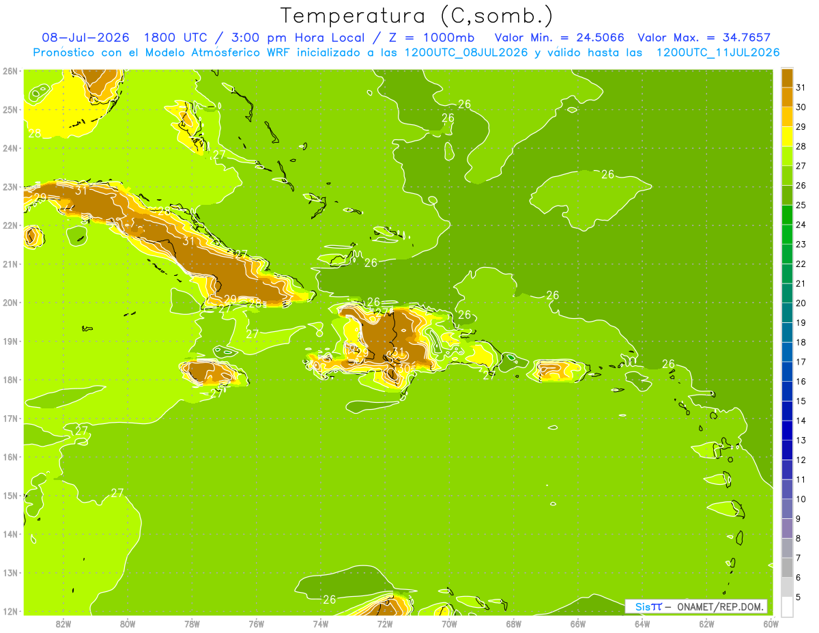This screenshot has height=633, width=819.
Task: Pick legend swatch between 10 and 11
Action: 787,489
